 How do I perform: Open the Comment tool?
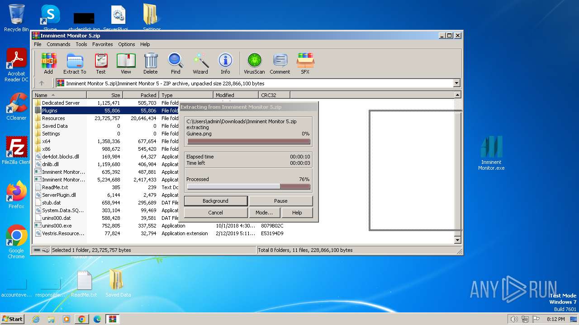(x=280, y=63)
